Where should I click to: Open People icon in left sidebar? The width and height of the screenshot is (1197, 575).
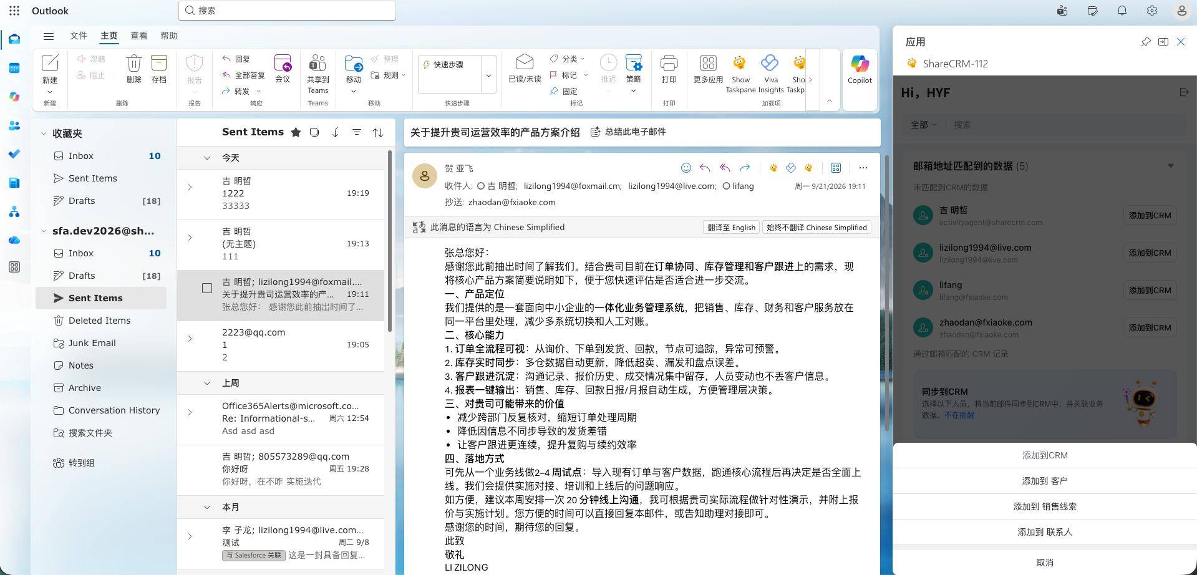coord(14,125)
